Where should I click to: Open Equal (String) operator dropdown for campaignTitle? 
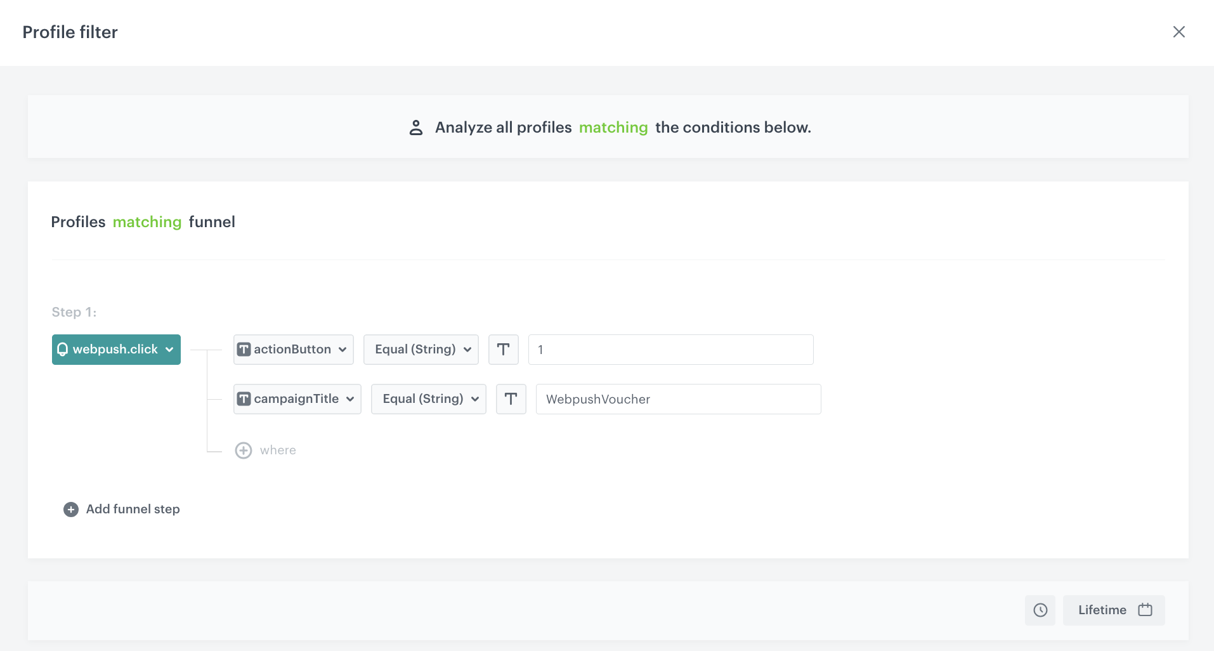tap(428, 398)
